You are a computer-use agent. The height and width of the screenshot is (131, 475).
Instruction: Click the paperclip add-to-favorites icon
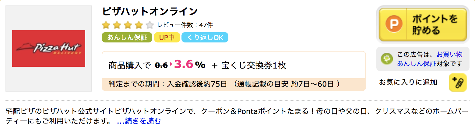(x=458, y=82)
